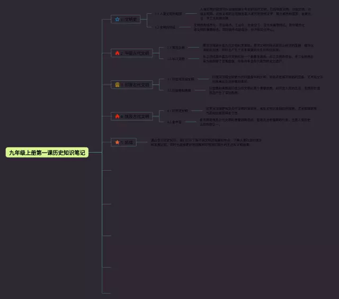Select subtopic 2.2 长江文明
The width and height of the screenshot is (339, 299).
pos(176,59)
